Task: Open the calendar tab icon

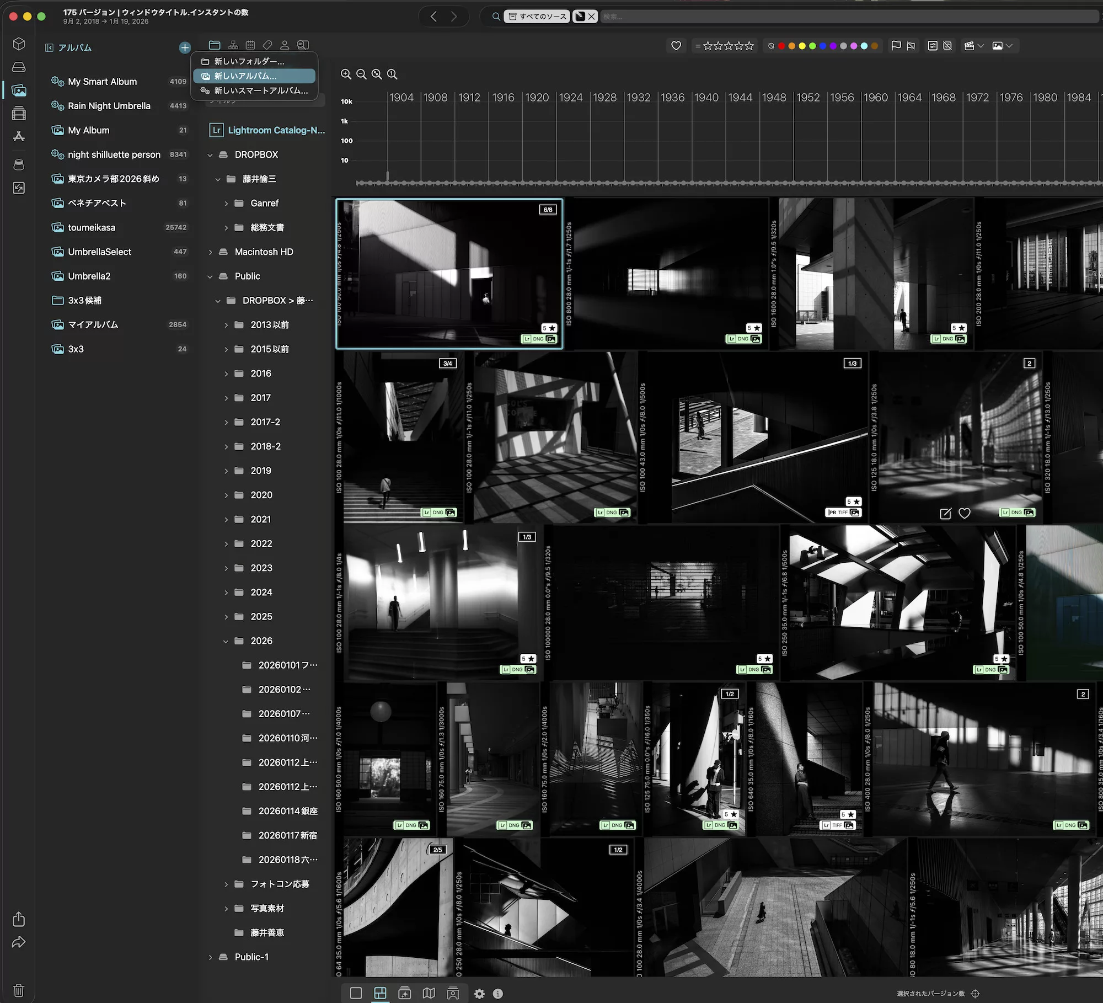Action: (250, 45)
